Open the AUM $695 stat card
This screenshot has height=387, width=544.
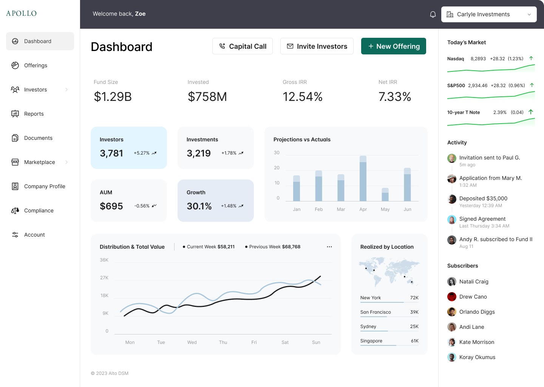pyautogui.click(x=129, y=201)
